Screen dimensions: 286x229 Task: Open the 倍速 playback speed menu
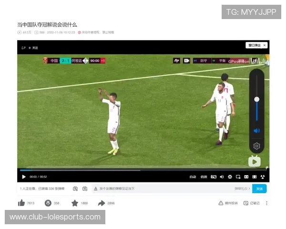coord(204,177)
